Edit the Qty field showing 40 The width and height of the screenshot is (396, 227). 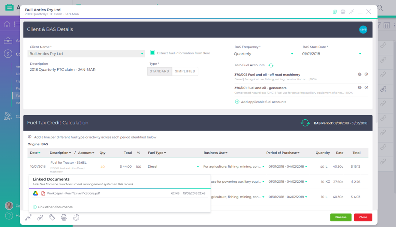[x=102, y=166]
